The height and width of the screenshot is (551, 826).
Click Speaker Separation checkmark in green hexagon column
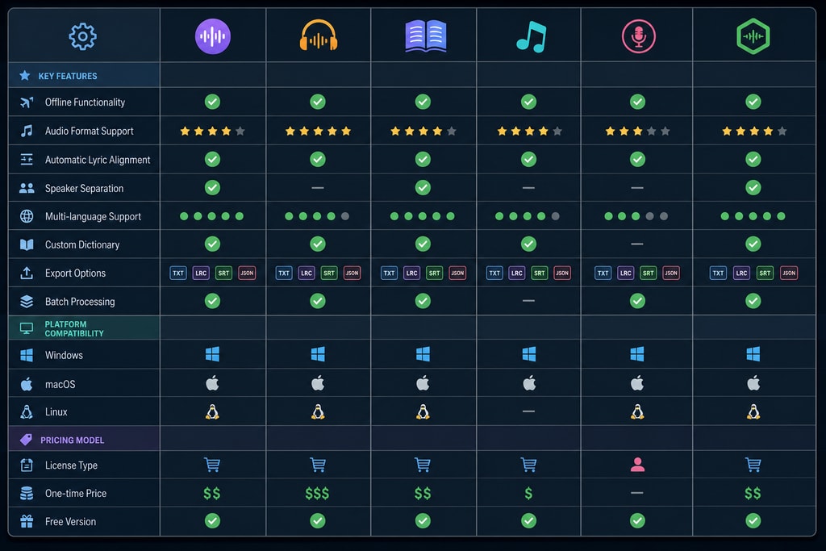tap(753, 187)
